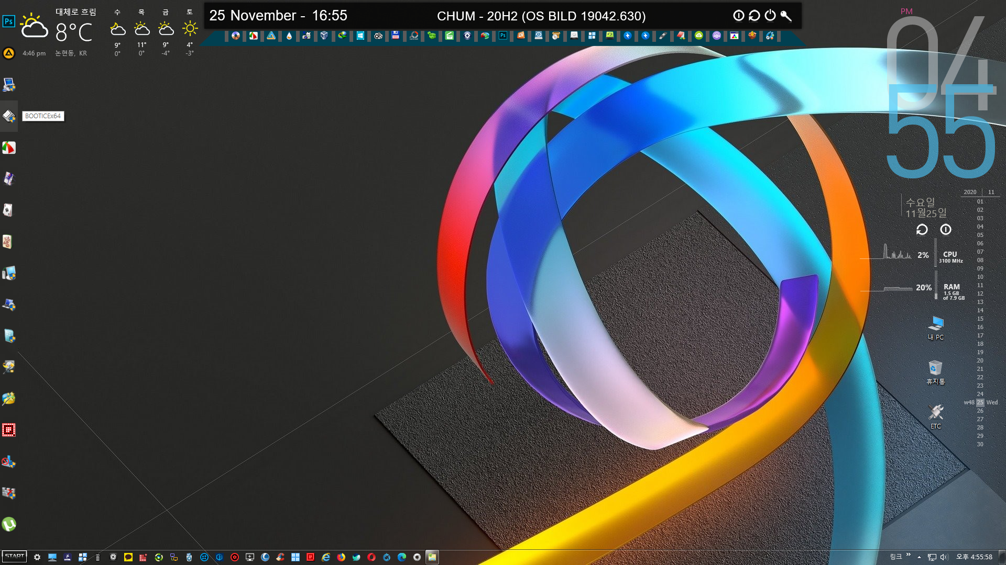Click the wrench key icon in the top header
This screenshot has width=1006, height=565.
[786, 16]
